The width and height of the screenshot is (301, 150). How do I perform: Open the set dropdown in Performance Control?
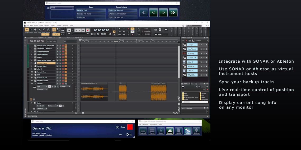[62, 8]
